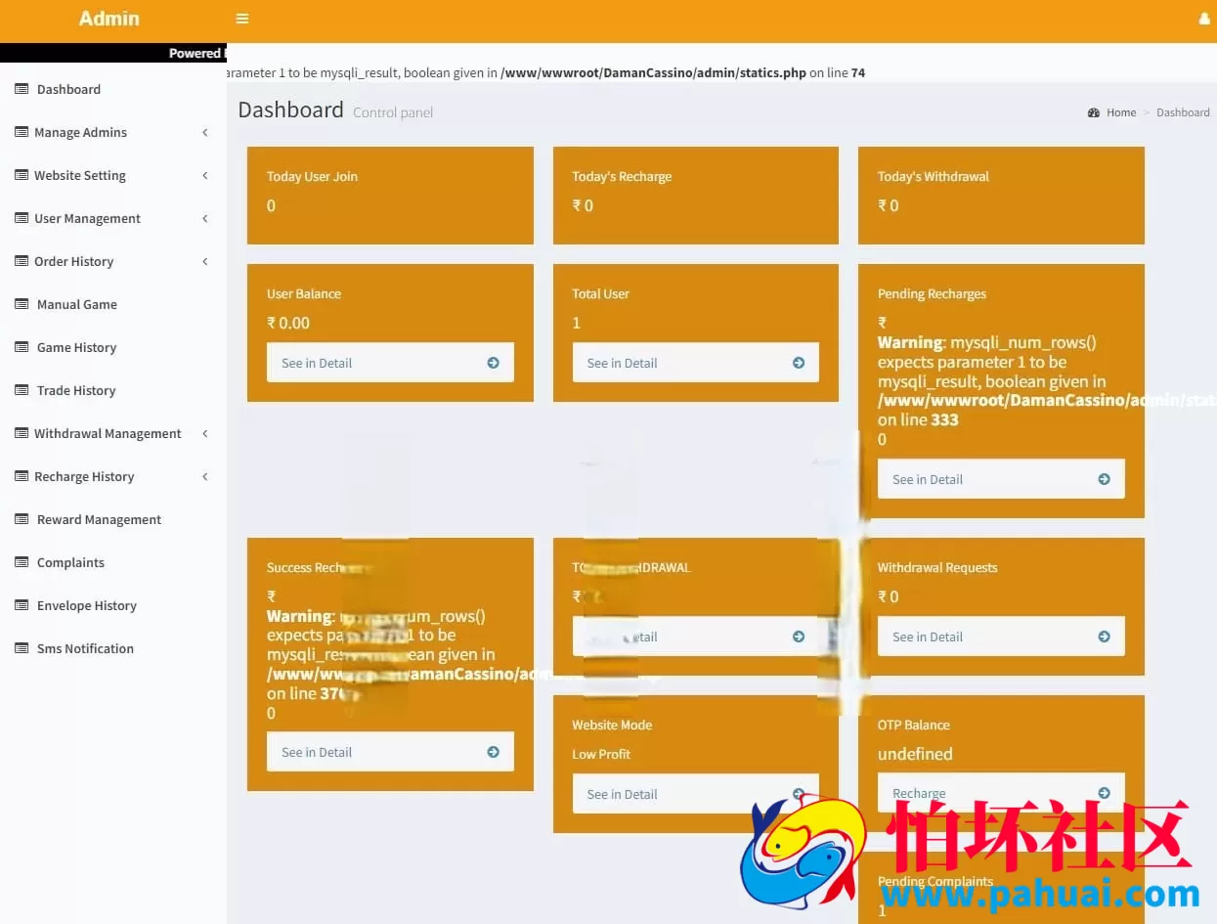Click the Dashboard list icon in sidebar
The width and height of the screenshot is (1217, 924).
point(22,89)
